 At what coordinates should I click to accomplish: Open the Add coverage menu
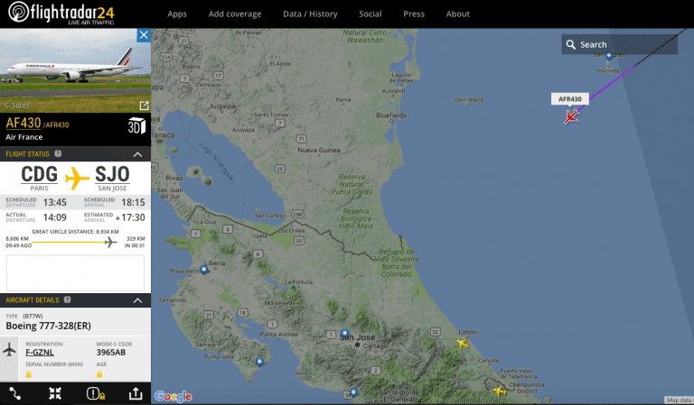point(234,14)
